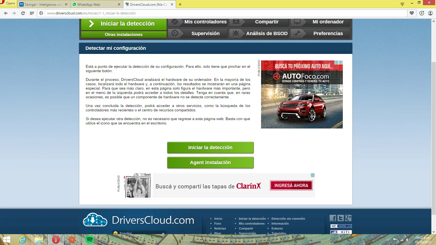Image resolution: width=436 pixels, height=245 pixels.
Task: Open 'Mi ordenador' menu item
Action: point(320,22)
